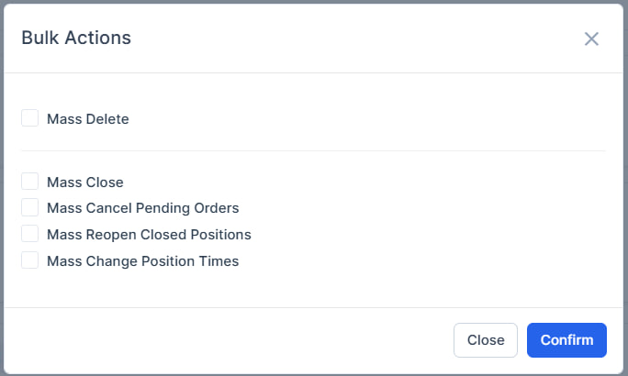Image resolution: width=628 pixels, height=376 pixels.
Task: Click the empty footer area left of Close
Action: pos(230,339)
